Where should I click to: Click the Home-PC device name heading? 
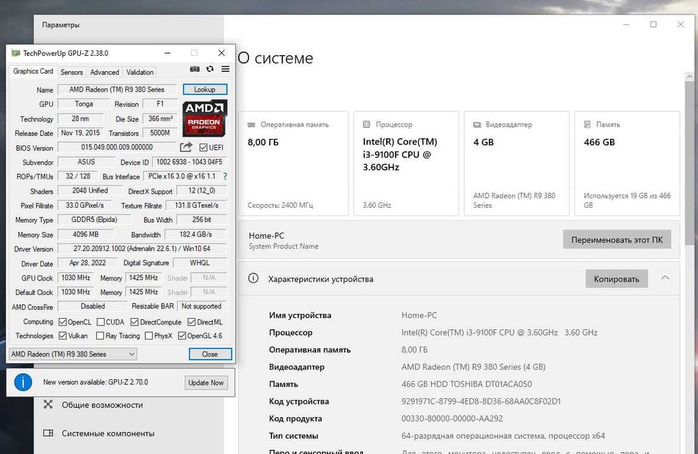(266, 235)
